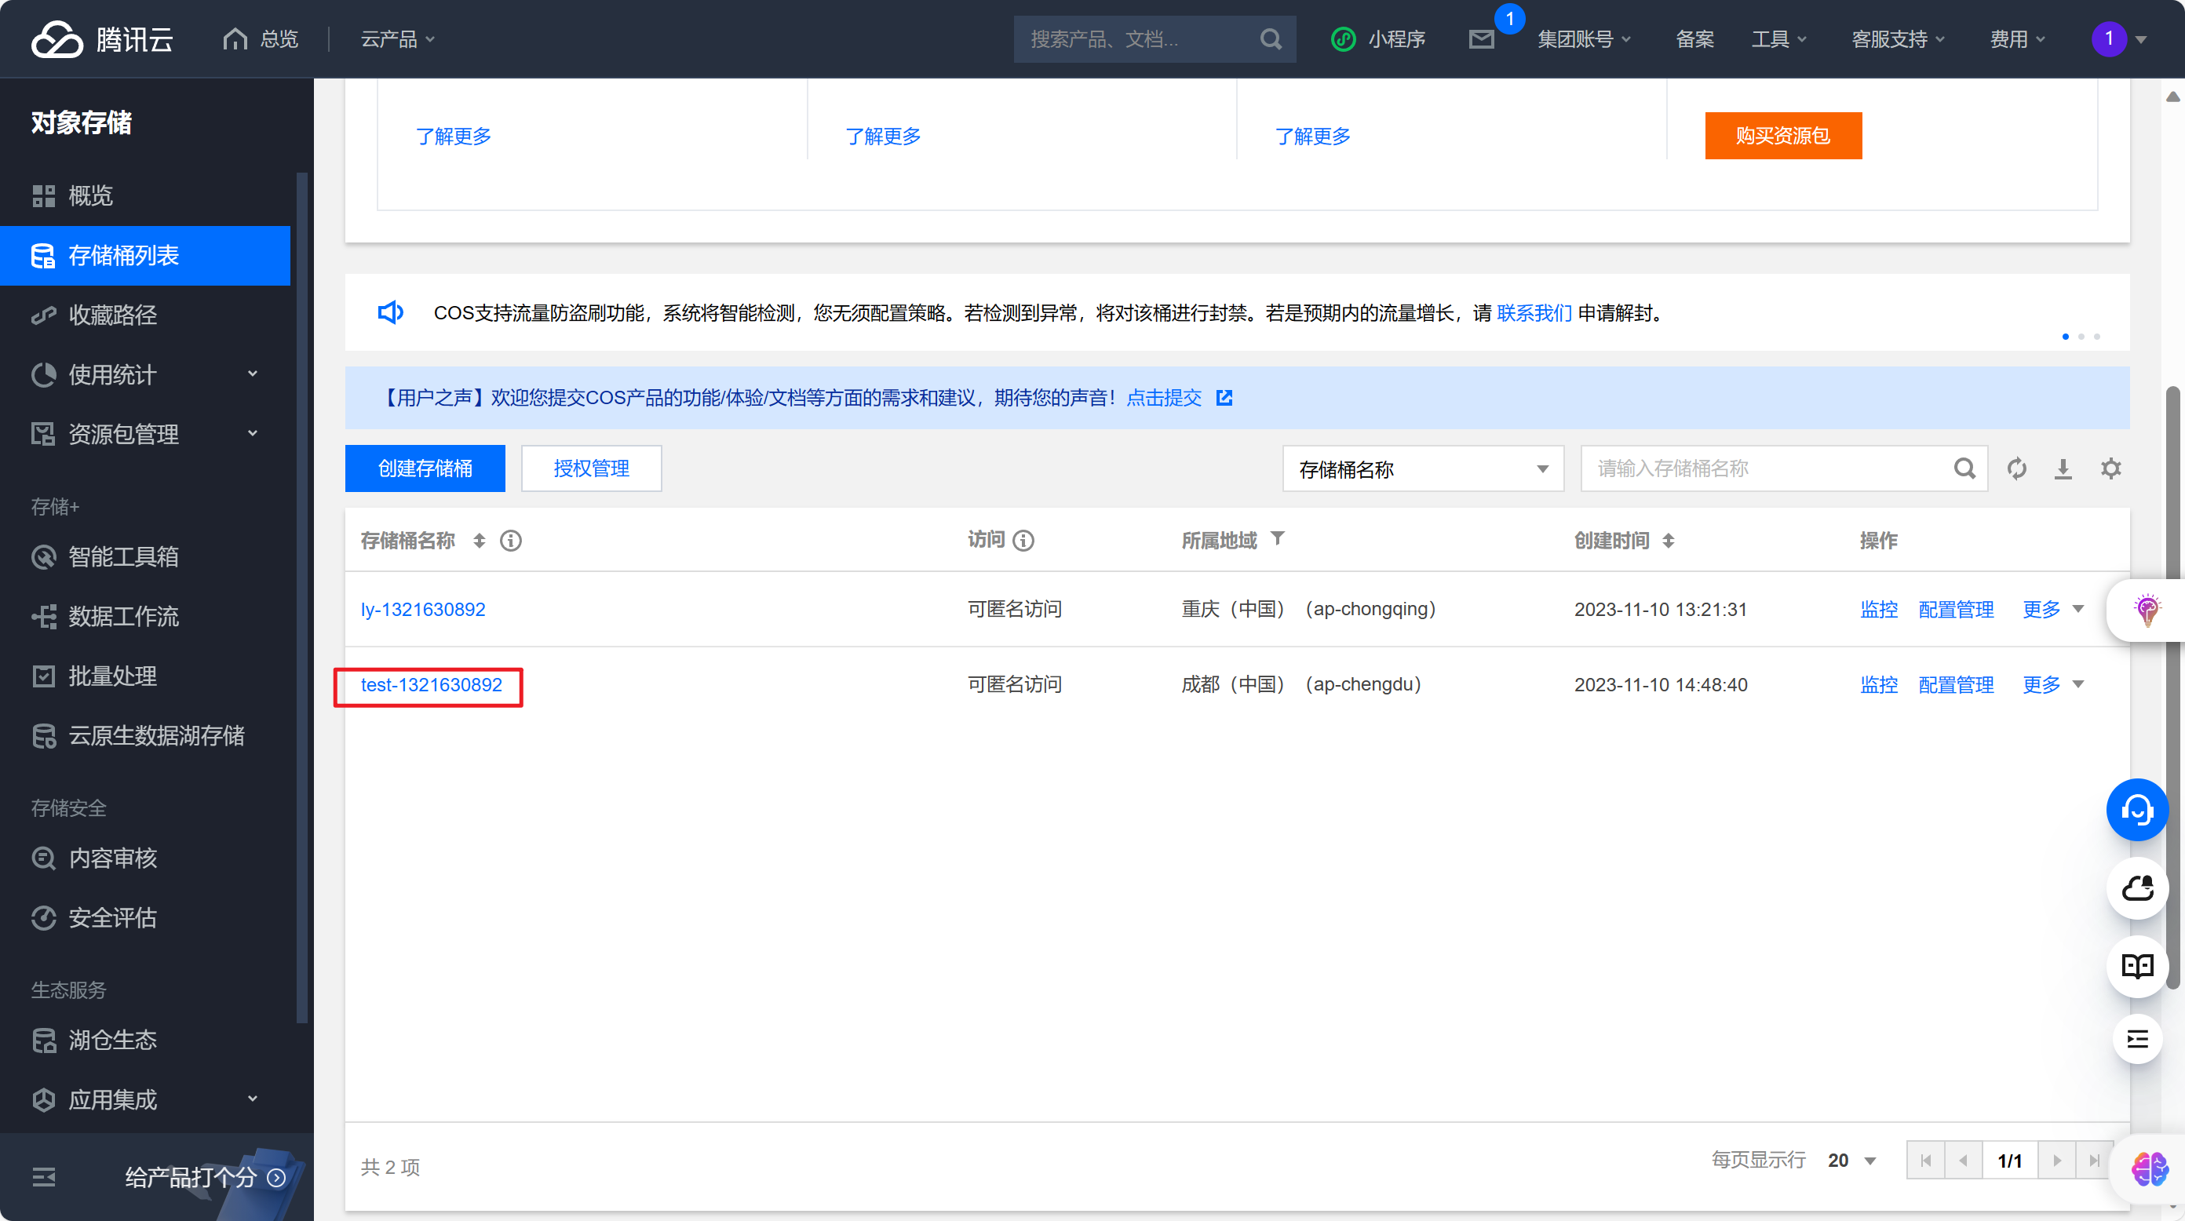The image size is (2185, 1221).
Task: Open 配置管理 for ly-1321630892 bucket
Action: pyautogui.click(x=1955, y=609)
